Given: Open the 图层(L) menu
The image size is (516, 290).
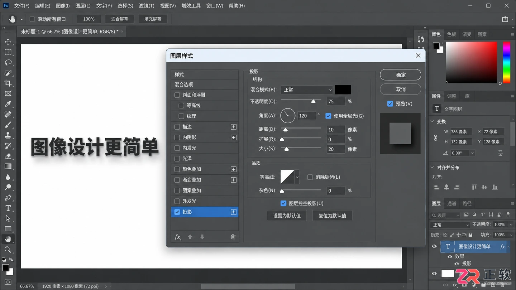Looking at the screenshot, I should pyautogui.click(x=83, y=6).
